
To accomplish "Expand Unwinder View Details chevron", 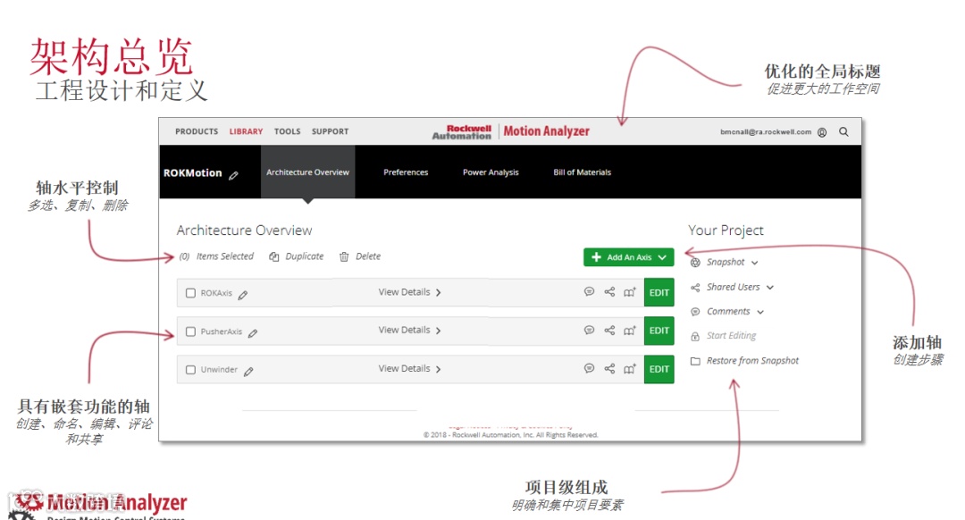I will [438, 369].
